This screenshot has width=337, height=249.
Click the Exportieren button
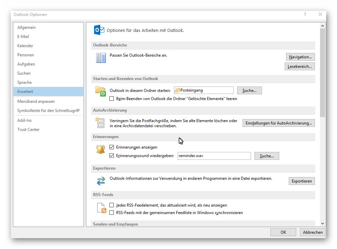[x=302, y=181]
